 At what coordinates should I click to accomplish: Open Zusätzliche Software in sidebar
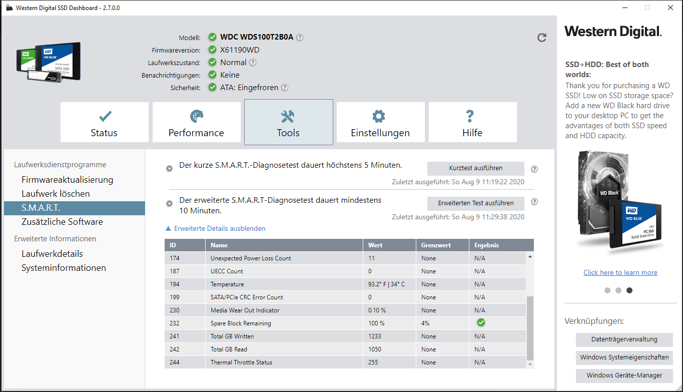click(x=62, y=222)
